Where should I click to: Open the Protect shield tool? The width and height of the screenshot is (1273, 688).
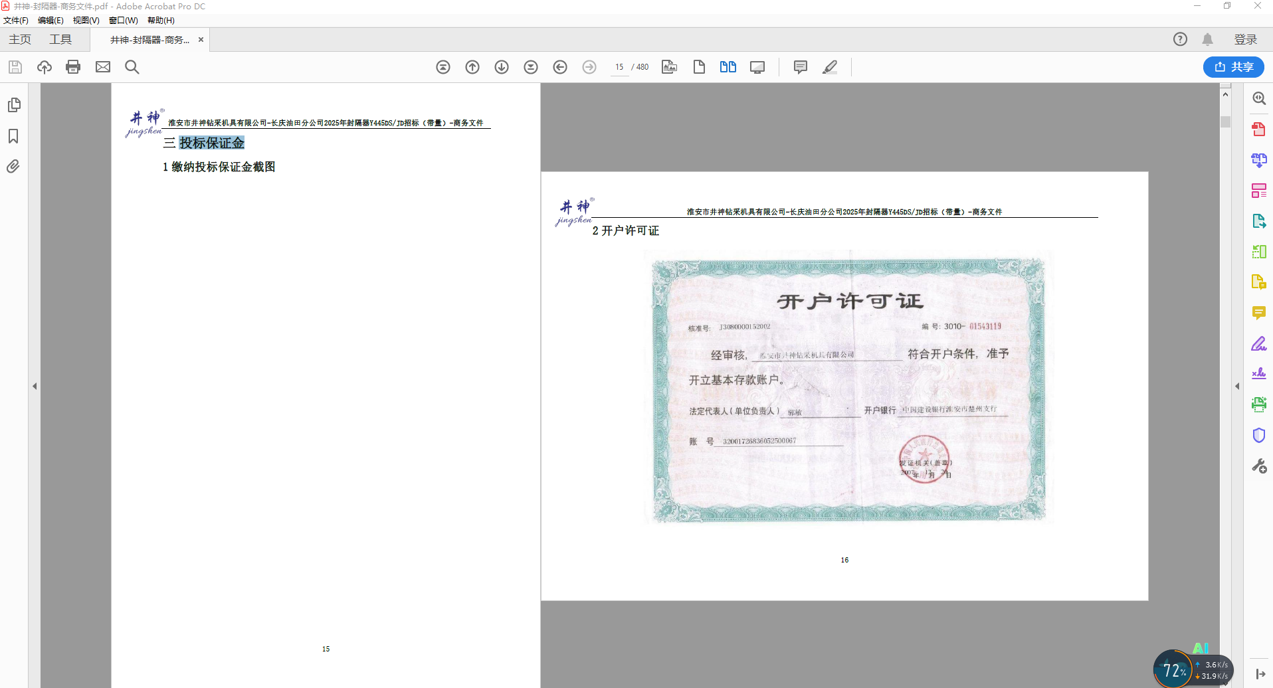pos(1259,436)
